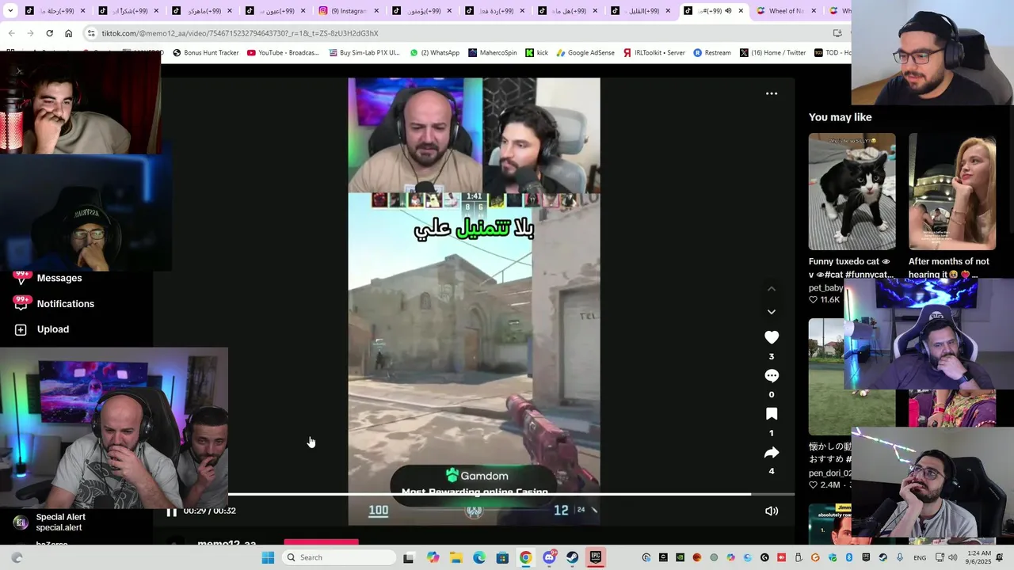The image size is (1014, 570).
Task: Open volume settings speaker icon in tray
Action: (x=953, y=557)
